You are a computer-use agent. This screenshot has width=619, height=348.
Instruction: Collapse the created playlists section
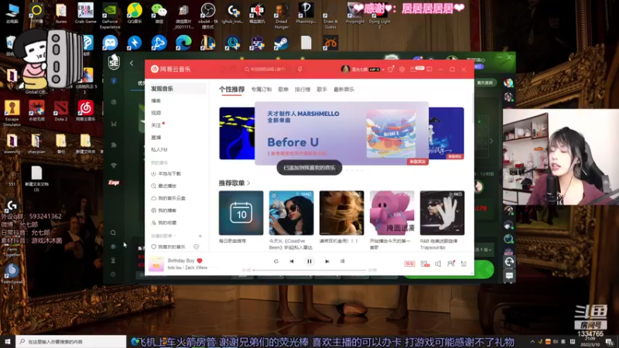164,236
